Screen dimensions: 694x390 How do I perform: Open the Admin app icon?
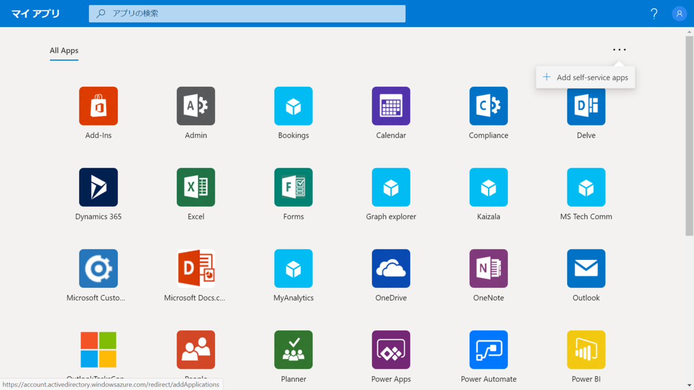[x=196, y=106]
